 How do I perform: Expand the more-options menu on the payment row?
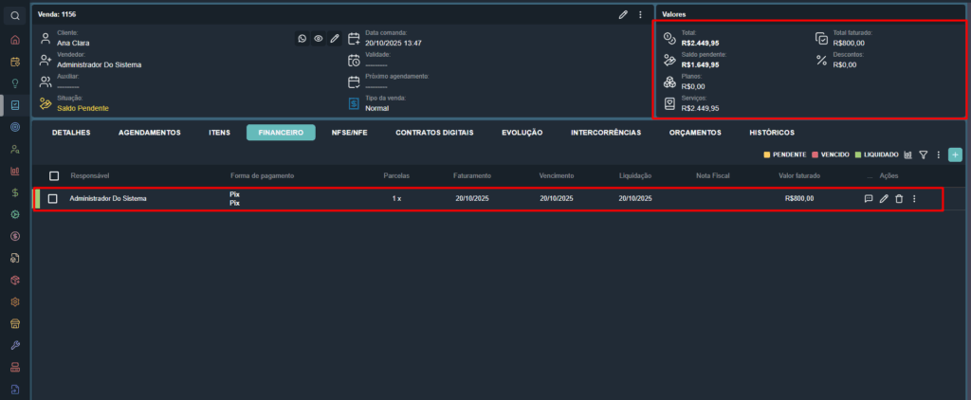(x=914, y=198)
